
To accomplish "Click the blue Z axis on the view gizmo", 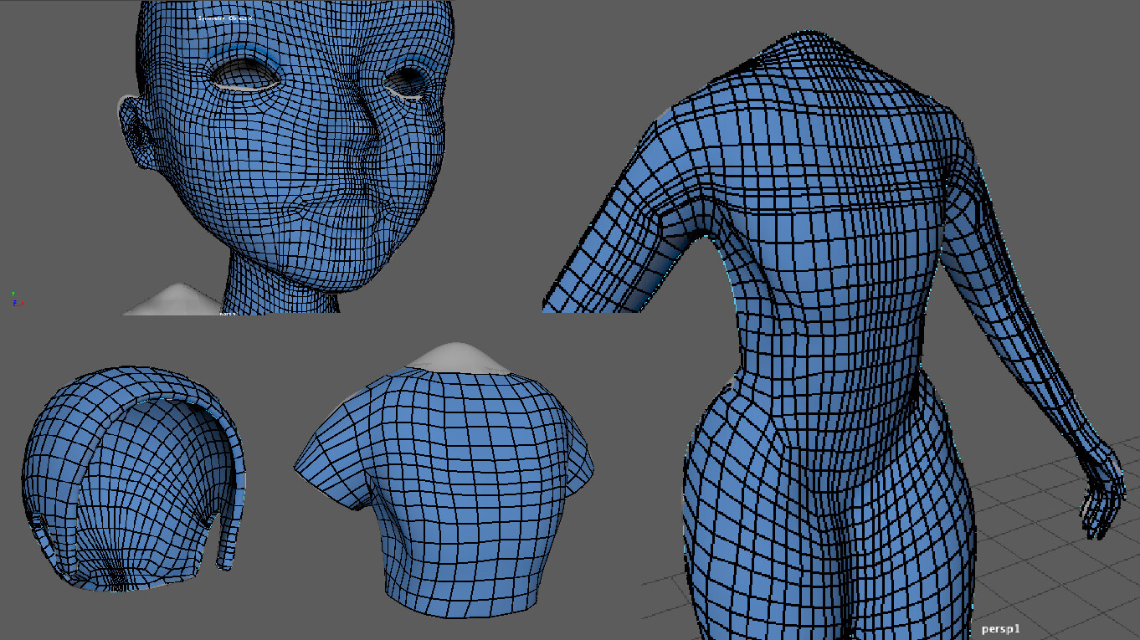I will pyautogui.click(x=15, y=301).
